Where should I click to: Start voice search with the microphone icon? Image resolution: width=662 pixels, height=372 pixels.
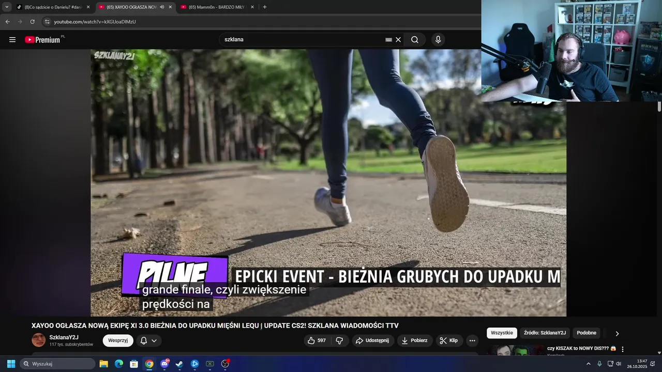point(438,40)
